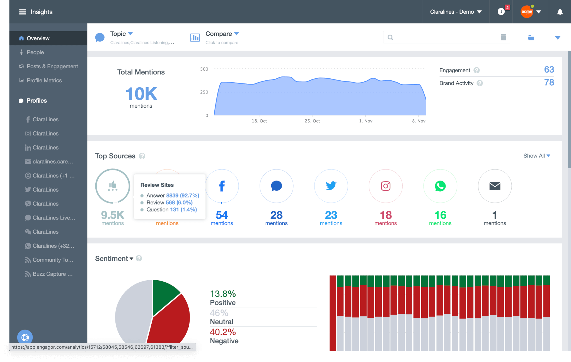Open the ClaraLines LinkedIn profile
The height and width of the screenshot is (362, 571).
[x=45, y=147]
